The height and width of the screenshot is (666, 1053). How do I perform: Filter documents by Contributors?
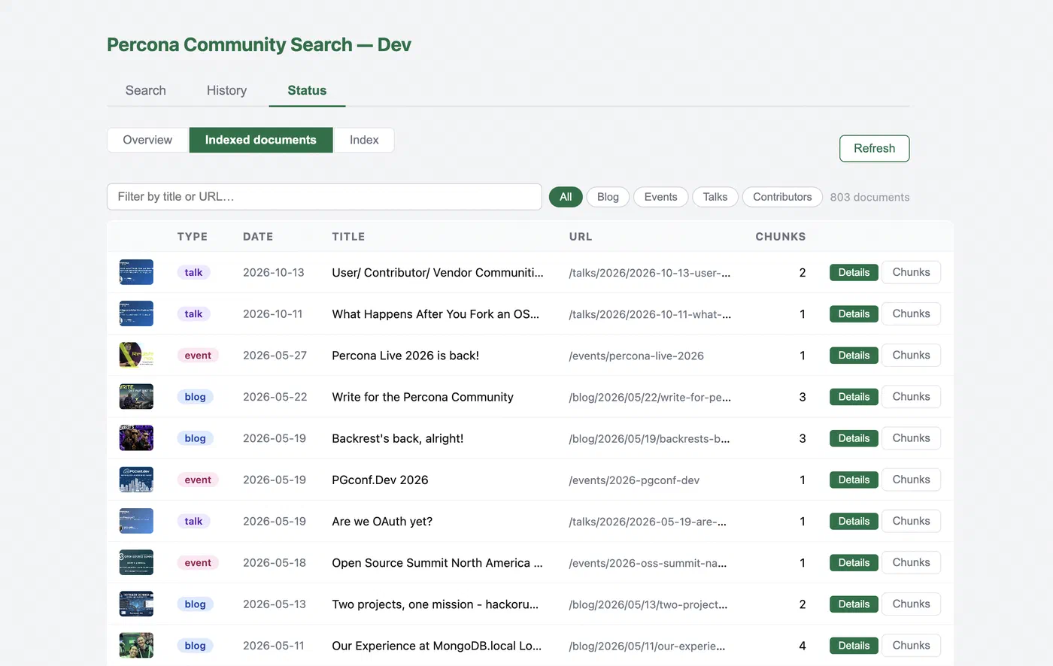(782, 197)
